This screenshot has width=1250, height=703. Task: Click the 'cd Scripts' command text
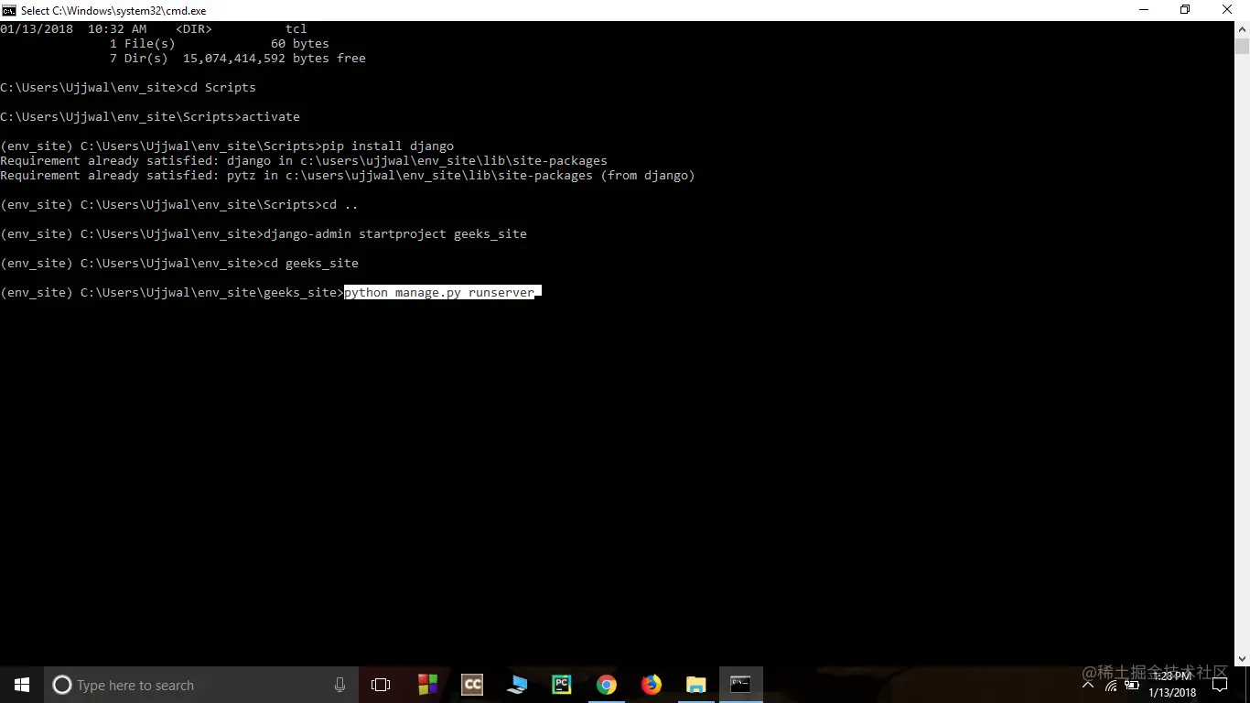tap(220, 87)
